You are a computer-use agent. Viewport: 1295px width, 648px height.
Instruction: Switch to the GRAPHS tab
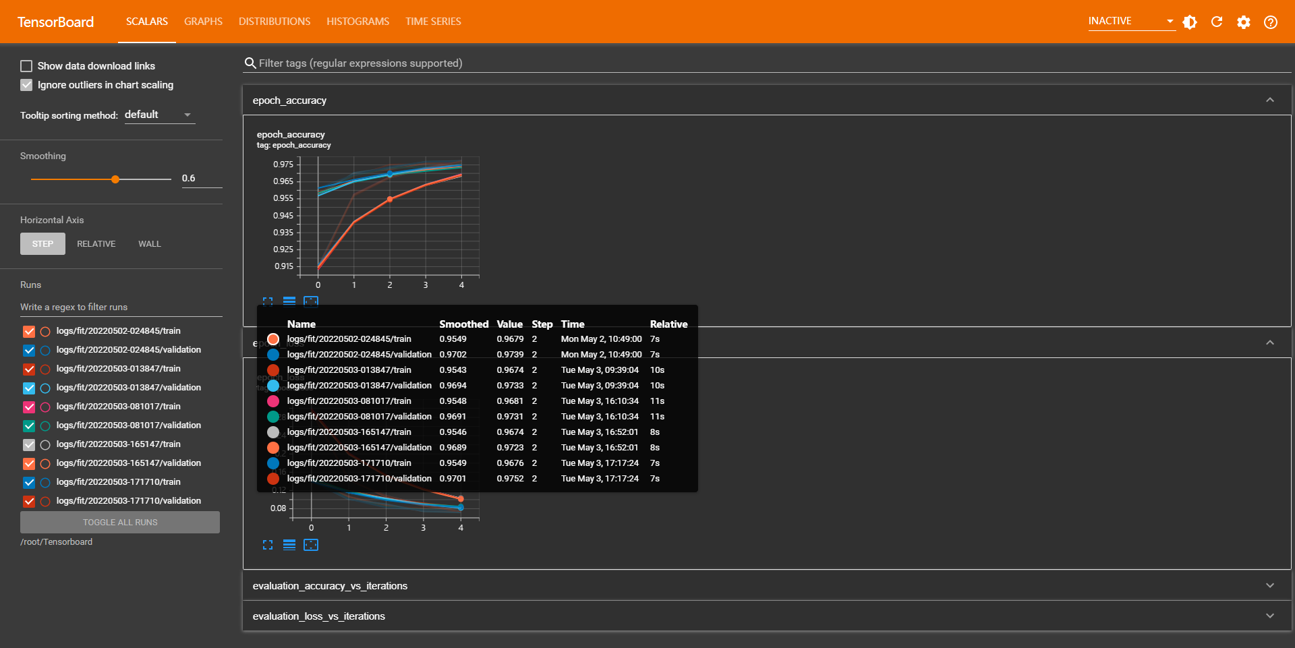point(203,22)
